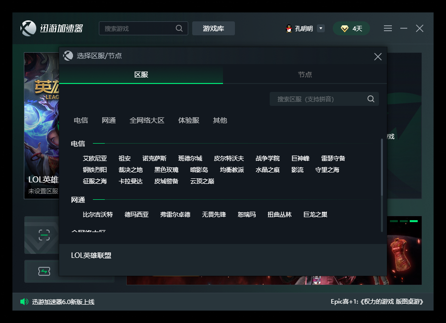Click the scan frame icon in left sidebar
The height and width of the screenshot is (323, 446).
pos(44,235)
